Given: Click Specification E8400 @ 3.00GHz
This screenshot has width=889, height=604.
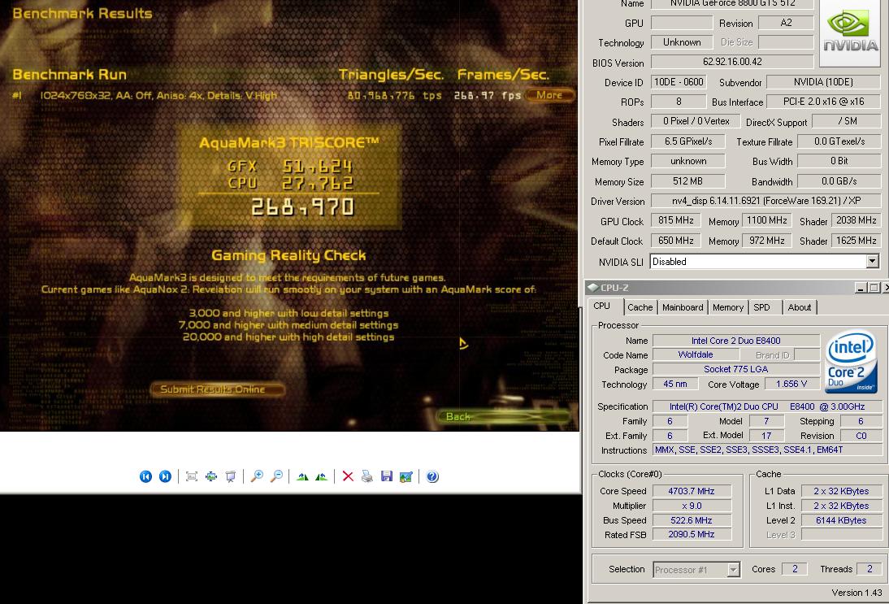Looking at the screenshot, I should (766, 406).
